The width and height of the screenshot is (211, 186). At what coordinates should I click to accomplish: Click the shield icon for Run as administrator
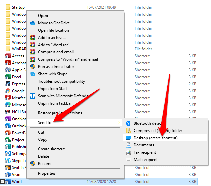(x=33, y=67)
